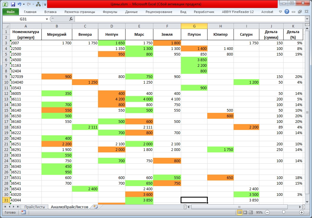Image resolution: width=312 pixels, height=218 pixels.
Task: Click into the Name Box showing G31
Action: click(23, 19)
